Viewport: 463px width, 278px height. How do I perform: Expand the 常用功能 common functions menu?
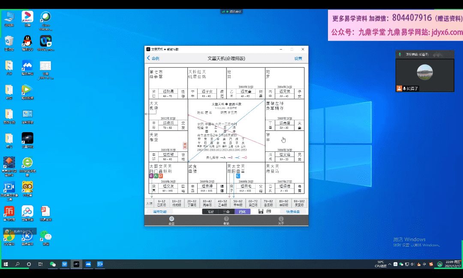pyautogui.click(x=160, y=211)
